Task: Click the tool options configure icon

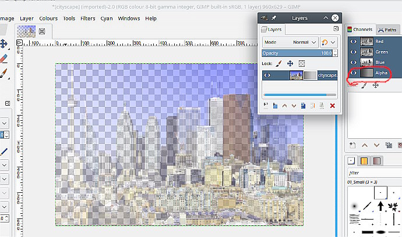Action: [8, 103]
